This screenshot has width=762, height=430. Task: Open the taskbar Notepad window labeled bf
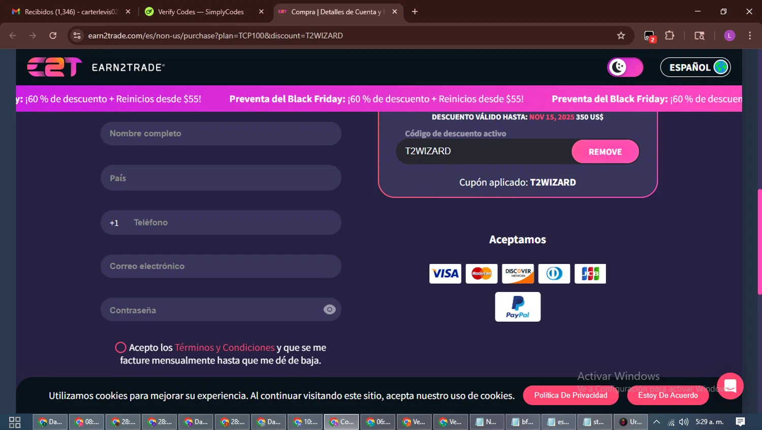click(523, 422)
